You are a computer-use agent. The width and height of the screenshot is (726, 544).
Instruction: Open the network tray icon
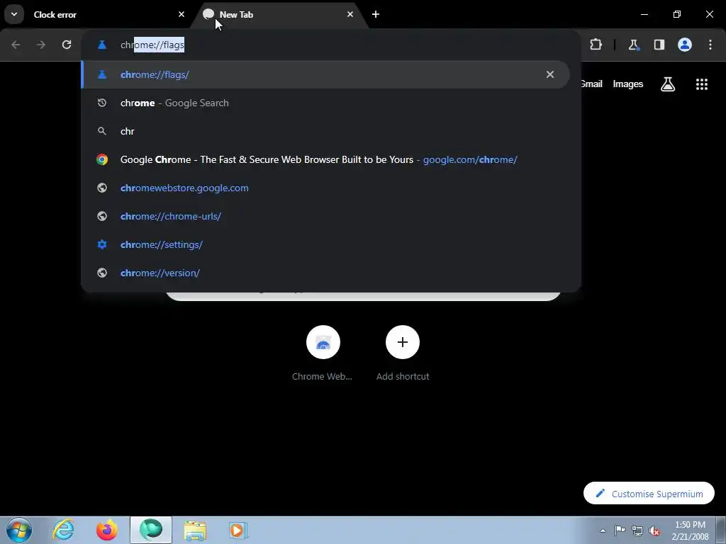pos(637,531)
